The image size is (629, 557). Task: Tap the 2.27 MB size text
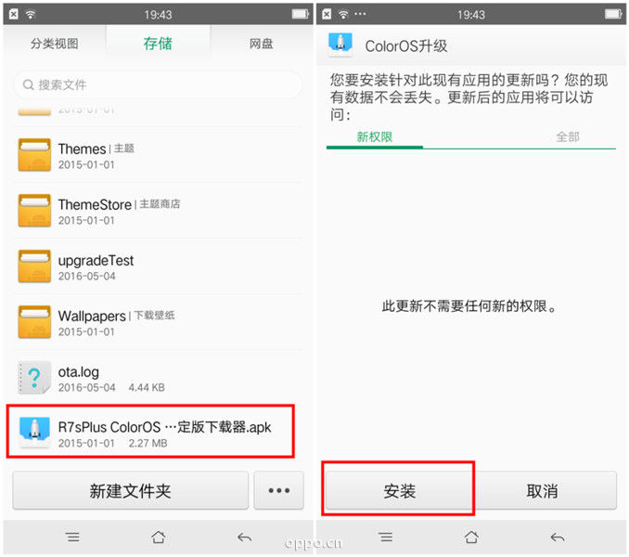click(x=148, y=444)
